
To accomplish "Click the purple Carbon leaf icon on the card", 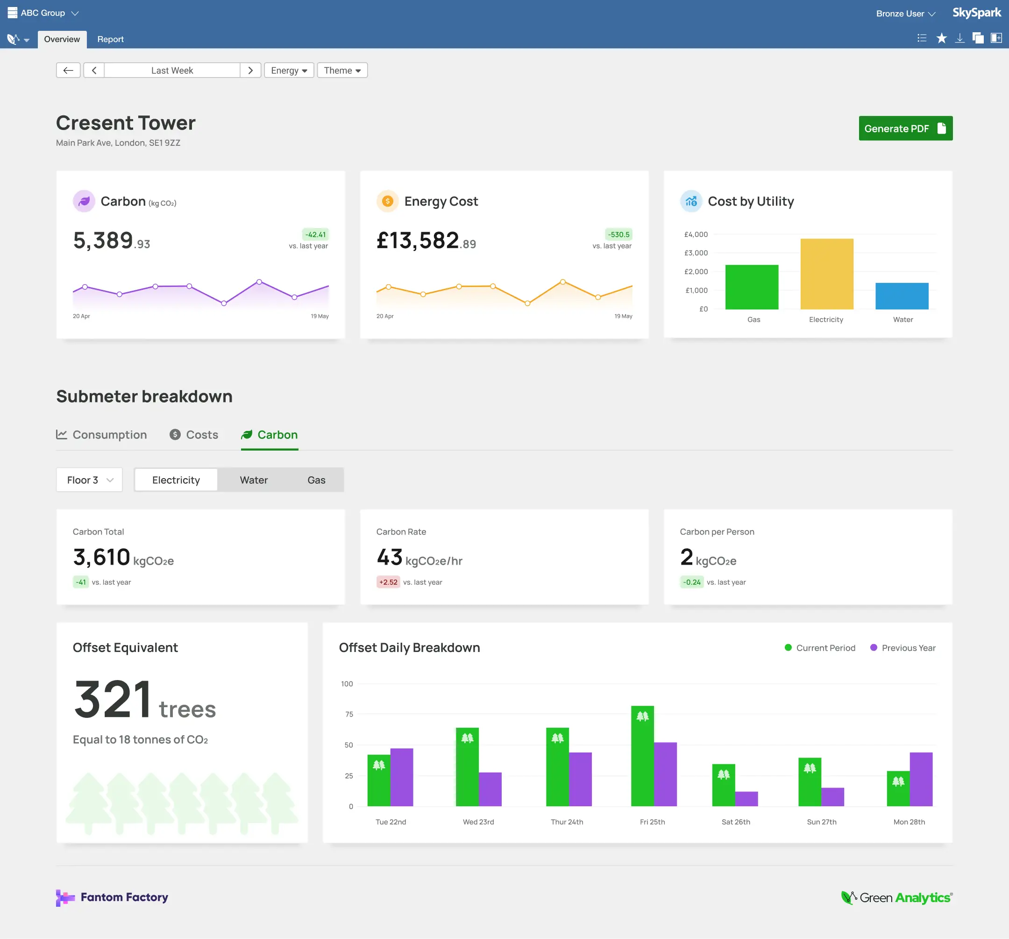I will tap(84, 201).
